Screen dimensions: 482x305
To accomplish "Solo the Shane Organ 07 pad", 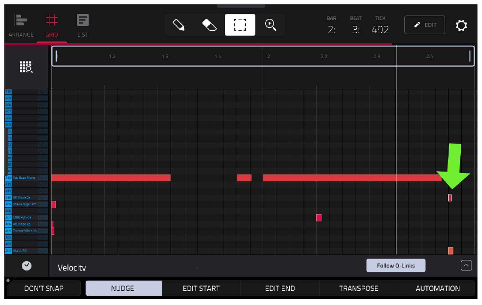I will (46, 204).
